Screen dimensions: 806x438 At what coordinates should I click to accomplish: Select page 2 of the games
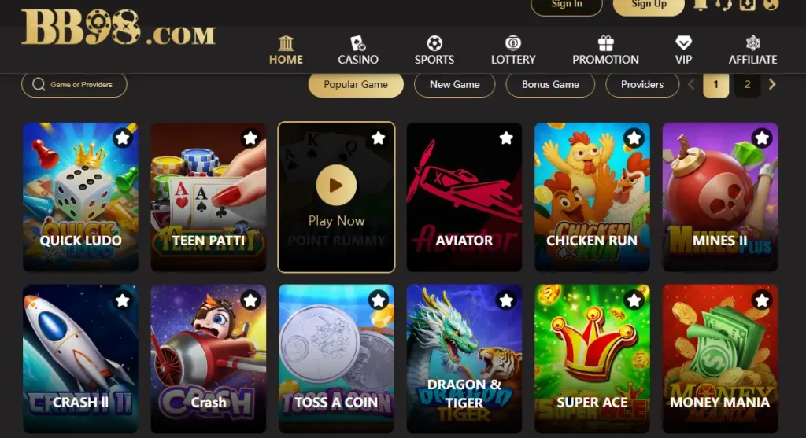[x=748, y=85]
